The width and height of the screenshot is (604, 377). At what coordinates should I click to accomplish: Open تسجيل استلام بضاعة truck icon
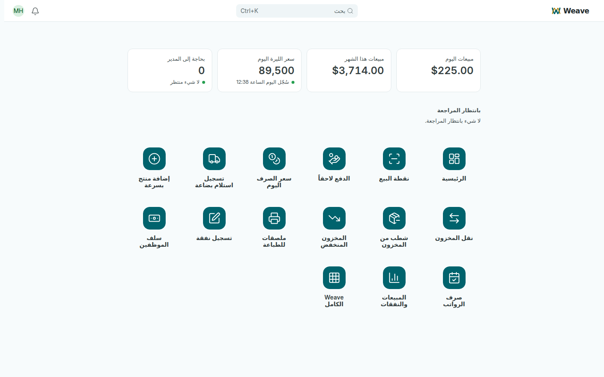[x=214, y=159]
